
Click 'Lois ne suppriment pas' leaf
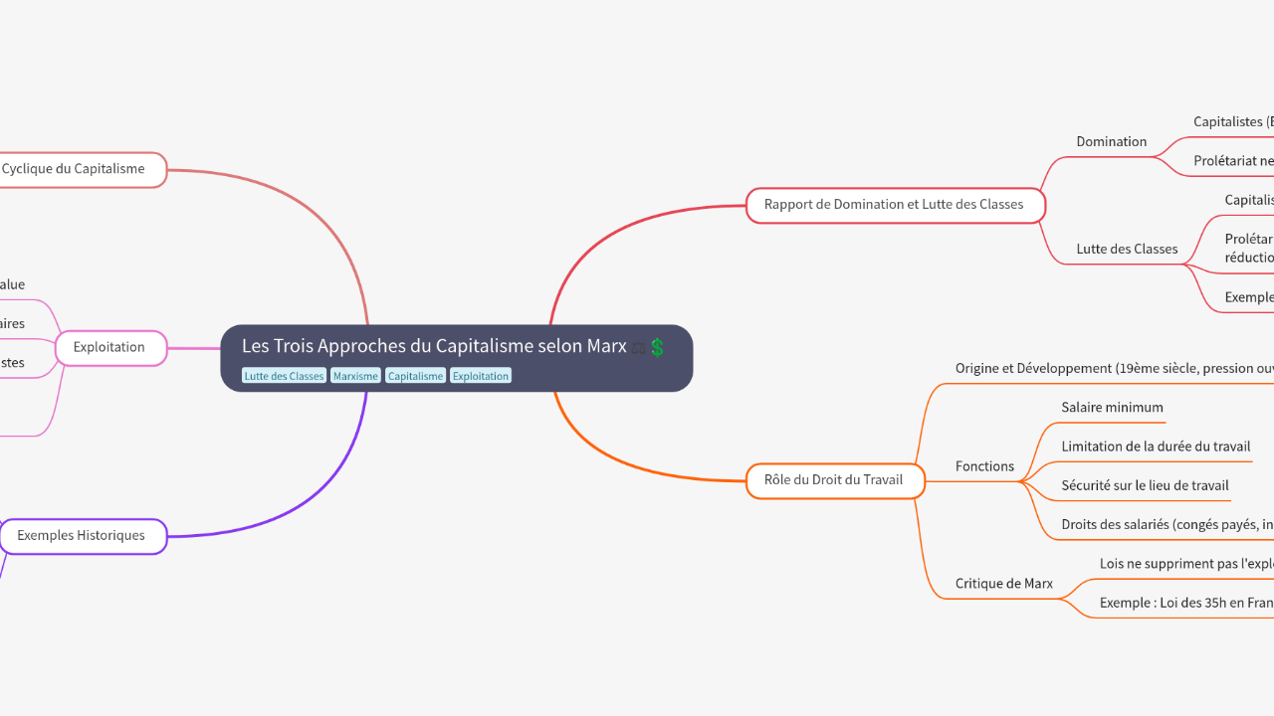coord(1186,564)
